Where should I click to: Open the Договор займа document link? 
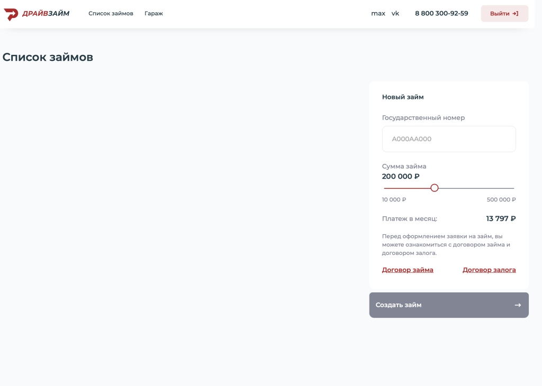[x=408, y=270]
